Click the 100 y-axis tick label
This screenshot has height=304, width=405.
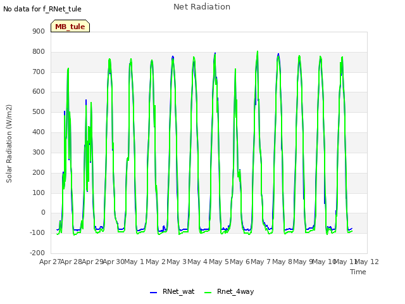pos(39,193)
